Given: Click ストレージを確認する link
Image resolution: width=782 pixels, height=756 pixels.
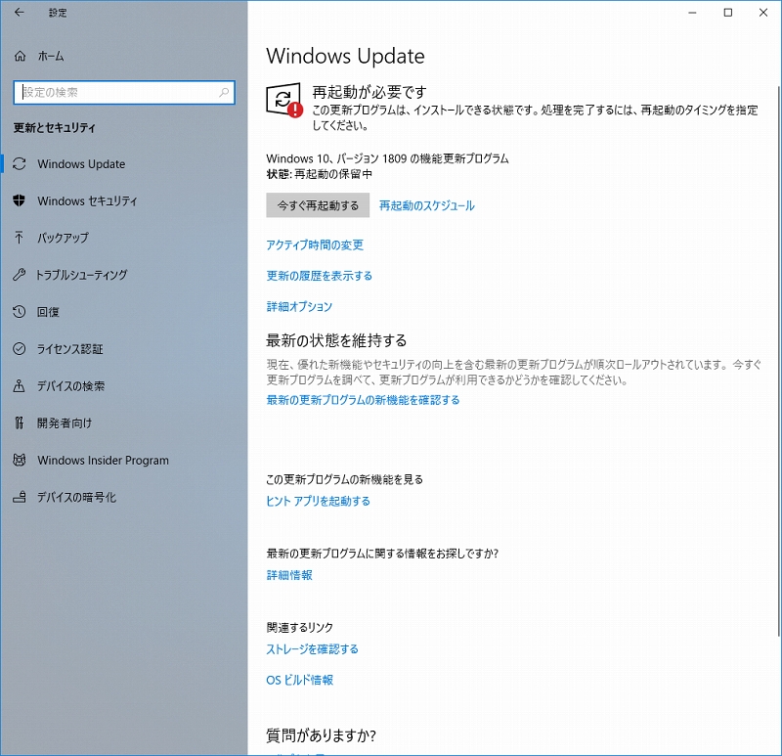Looking at the screenshot, I should coord(312,648).
